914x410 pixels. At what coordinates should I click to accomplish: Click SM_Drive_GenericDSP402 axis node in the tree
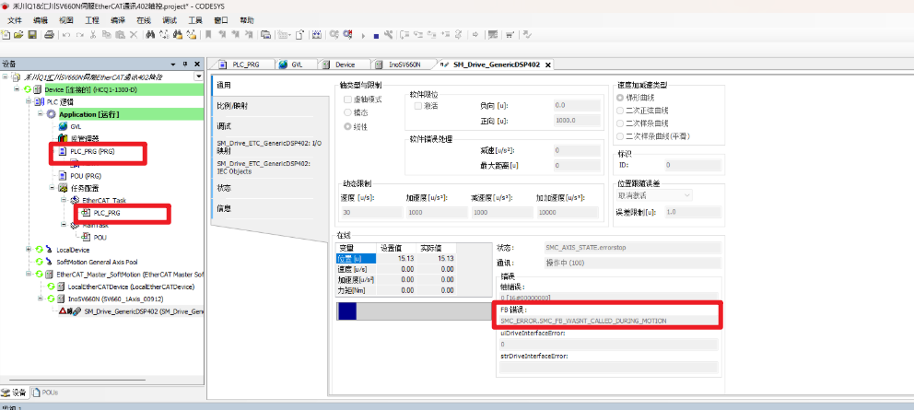pyautogui.click(x=138, y=311)
